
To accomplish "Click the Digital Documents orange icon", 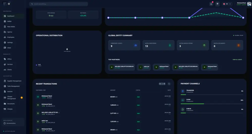I will tap(238, 45).
